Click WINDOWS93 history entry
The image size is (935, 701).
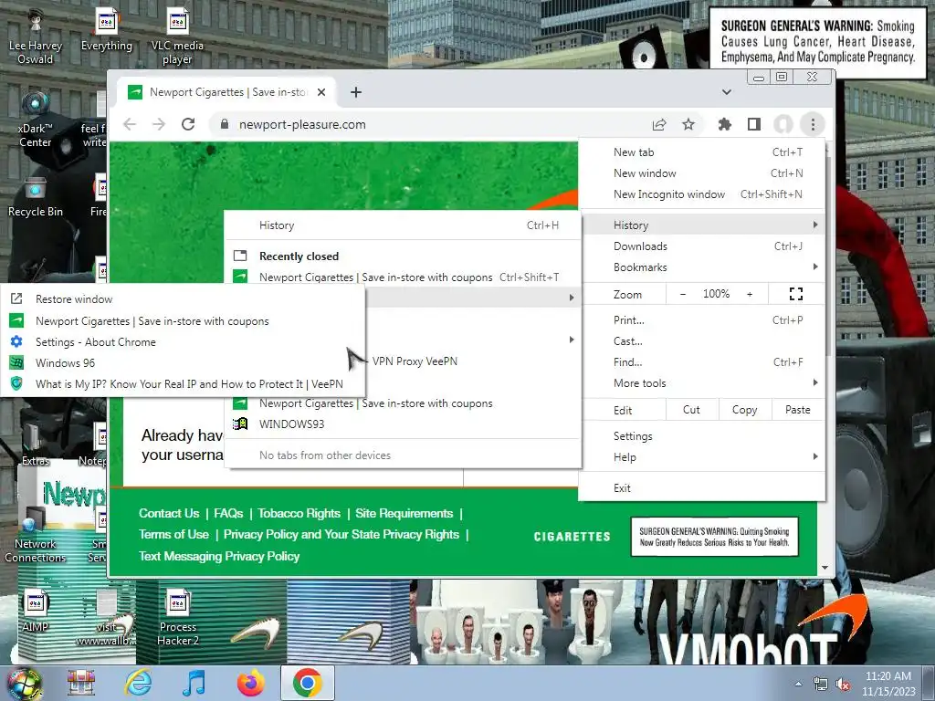[x=403, y=424]
